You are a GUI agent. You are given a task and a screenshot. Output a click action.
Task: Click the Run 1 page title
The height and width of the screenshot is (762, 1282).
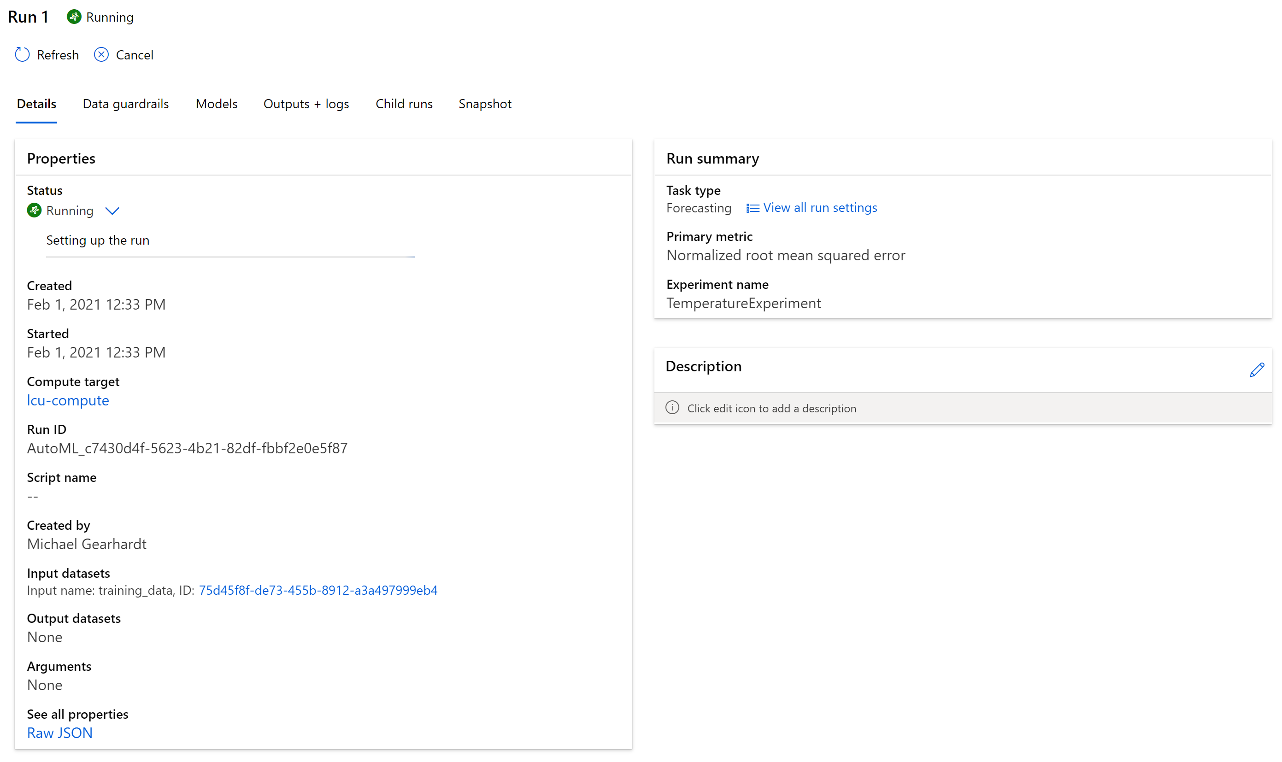click(x=28, y=17)
